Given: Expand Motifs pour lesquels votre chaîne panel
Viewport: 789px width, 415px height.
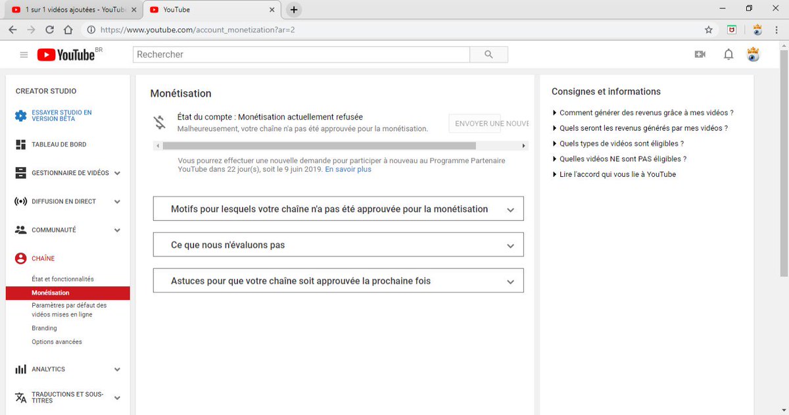Looking at the screenshot, I should (x=338, y=208).
